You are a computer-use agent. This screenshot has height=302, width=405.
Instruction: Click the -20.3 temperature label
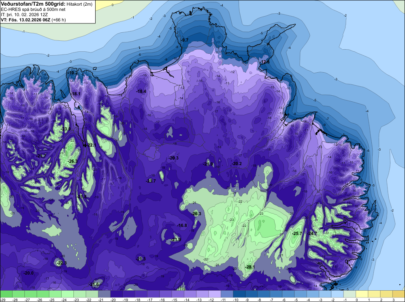[173, 158]
